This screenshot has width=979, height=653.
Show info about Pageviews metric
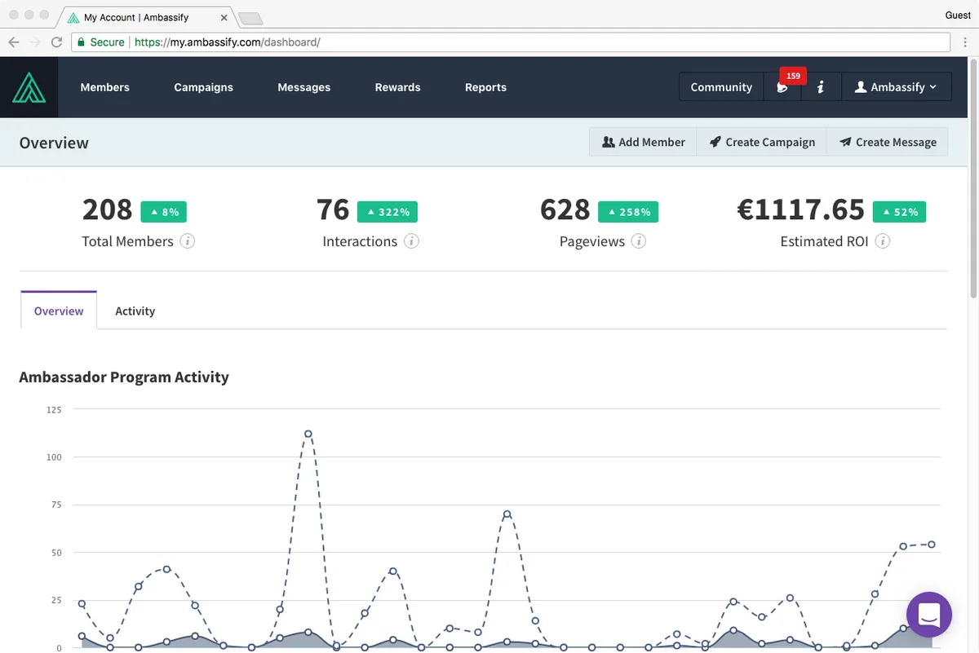point(639,241)
